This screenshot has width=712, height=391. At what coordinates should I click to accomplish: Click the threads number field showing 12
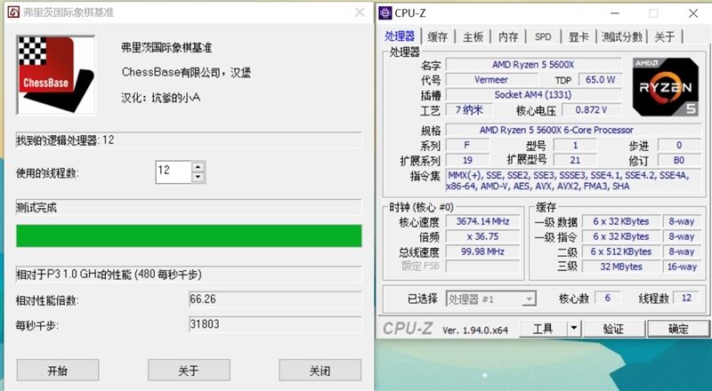174,172
